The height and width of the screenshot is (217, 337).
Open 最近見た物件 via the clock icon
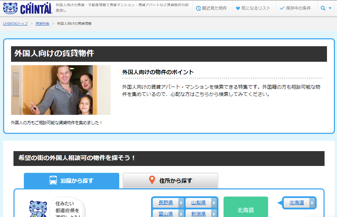coord(198,8)
